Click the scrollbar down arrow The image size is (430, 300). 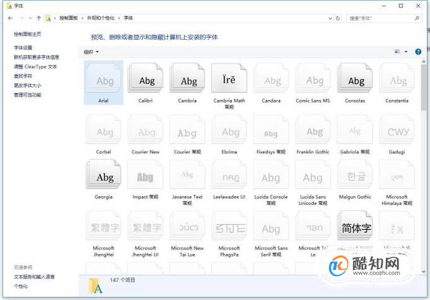click(424, 272)
